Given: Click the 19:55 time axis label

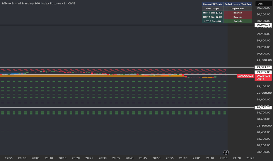Looking at the screenshot, I should 9,158.
